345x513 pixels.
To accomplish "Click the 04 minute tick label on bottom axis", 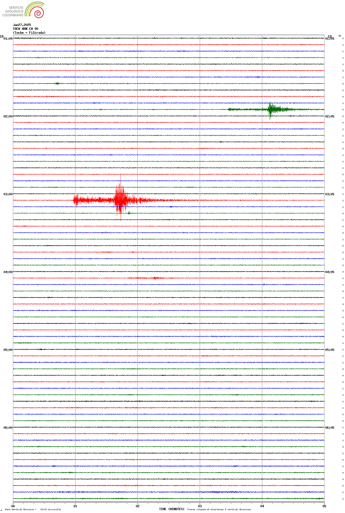I will (262, 506).
